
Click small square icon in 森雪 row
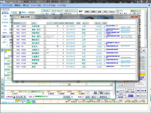[x=45, y=67]
